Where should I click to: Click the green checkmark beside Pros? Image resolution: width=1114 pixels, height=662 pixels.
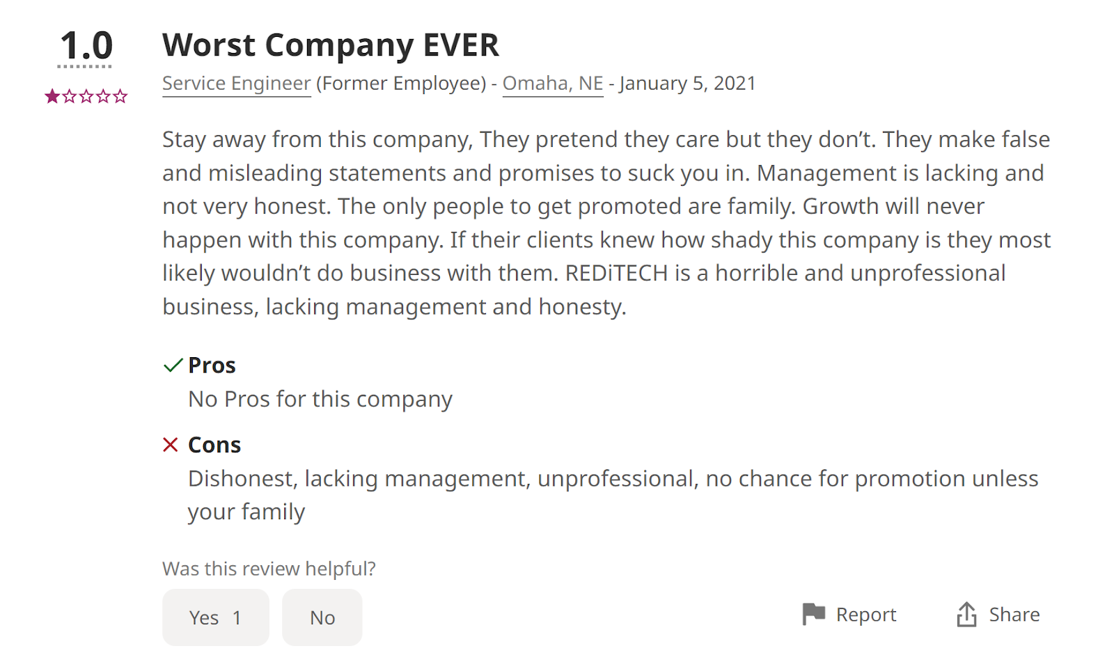pyautogui.click(x=172, y=365)
